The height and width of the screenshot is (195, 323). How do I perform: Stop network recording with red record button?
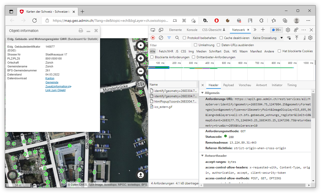coord(153,38)
